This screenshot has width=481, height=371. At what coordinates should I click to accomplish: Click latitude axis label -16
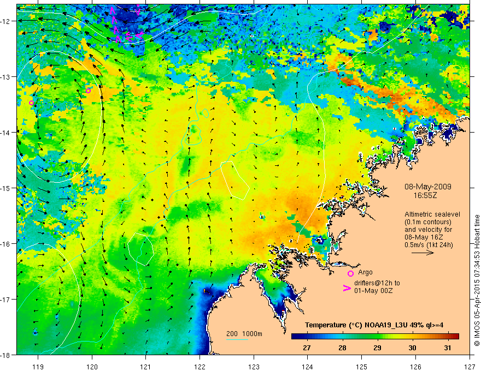click(6, 244)
